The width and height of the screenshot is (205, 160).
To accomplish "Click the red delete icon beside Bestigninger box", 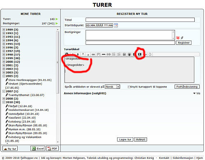I will tap(178, 38).
